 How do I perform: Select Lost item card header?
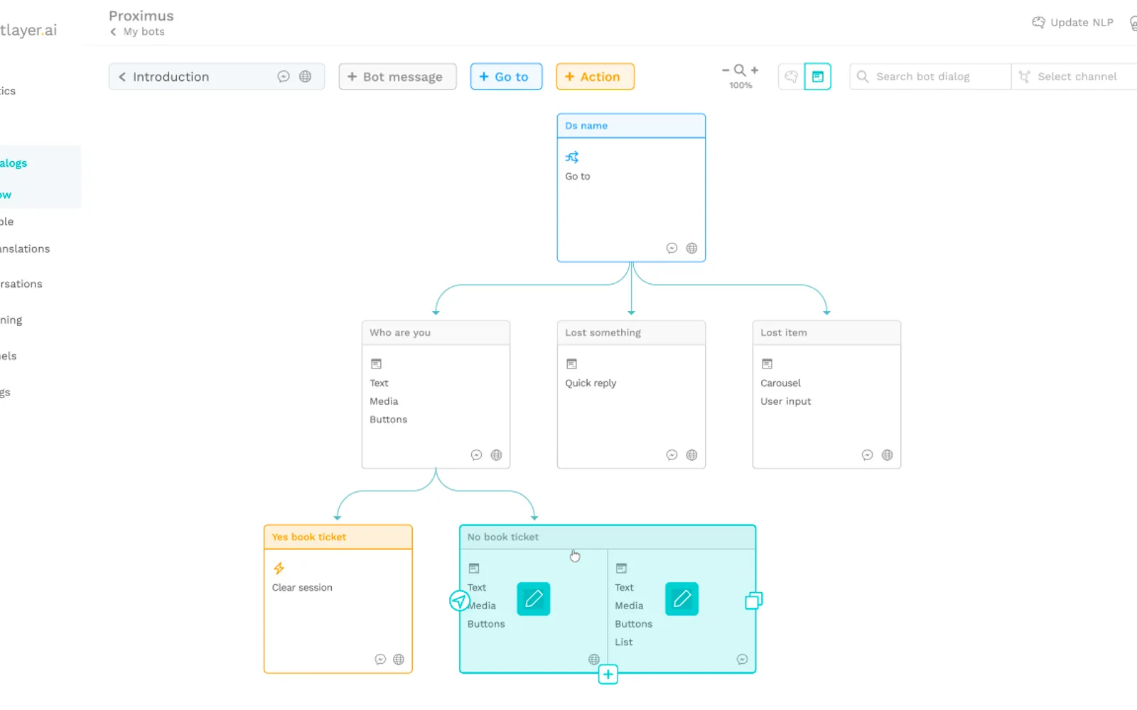826,332
